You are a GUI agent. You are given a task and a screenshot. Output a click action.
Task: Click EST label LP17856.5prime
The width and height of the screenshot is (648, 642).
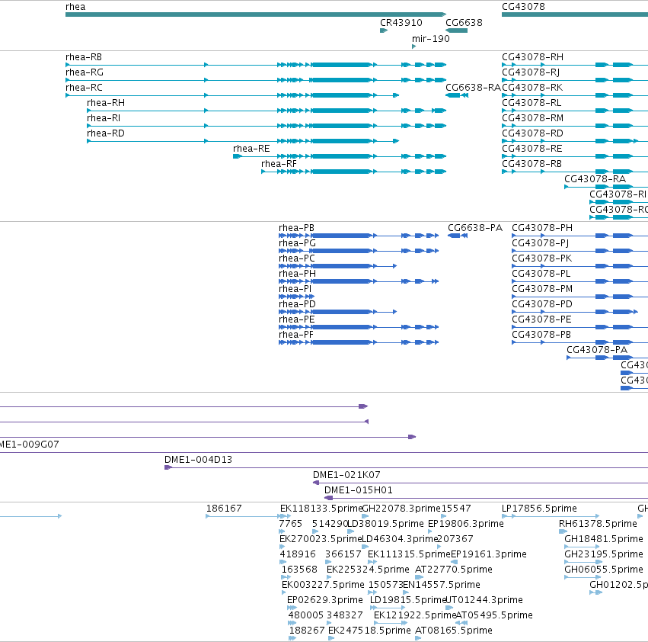539,509
